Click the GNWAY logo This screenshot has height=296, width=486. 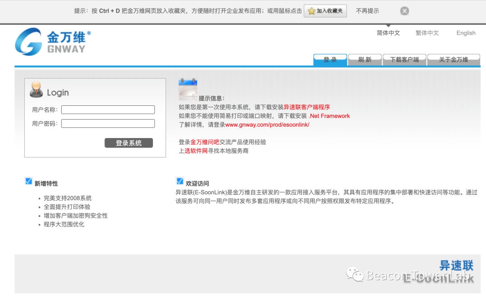click(x=53, y=42)
